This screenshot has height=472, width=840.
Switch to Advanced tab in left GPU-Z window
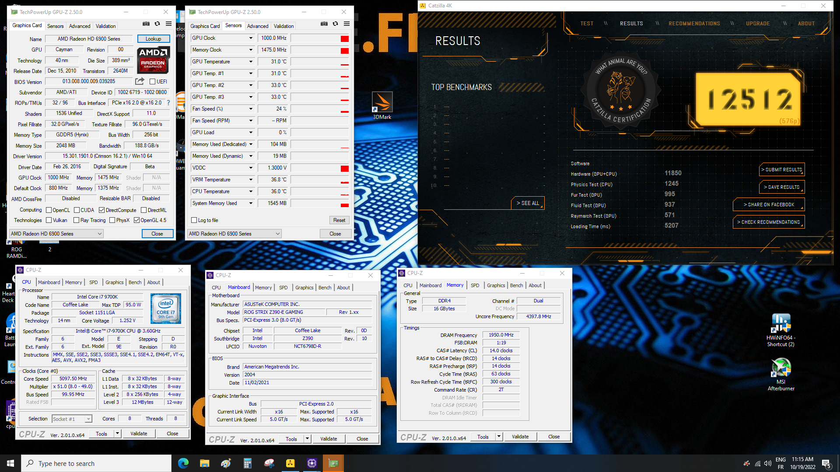80,26
